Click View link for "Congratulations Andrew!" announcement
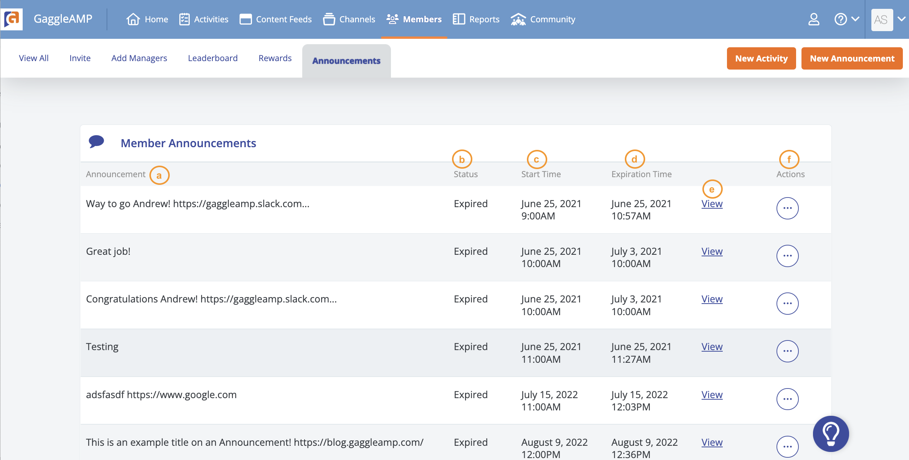Viewport: 909px width, 460px height. click(x=712, y=299)
